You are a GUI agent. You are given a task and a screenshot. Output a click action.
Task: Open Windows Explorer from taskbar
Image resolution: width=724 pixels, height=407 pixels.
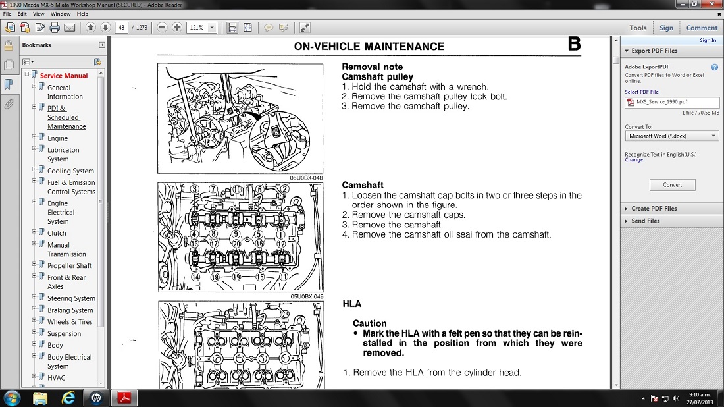pos(40,398)
